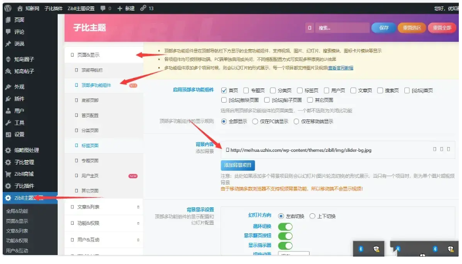Screen dimensions: 462x264
Task: Select 仅在PC端显示 radio option
Action: tap(256, 121)
